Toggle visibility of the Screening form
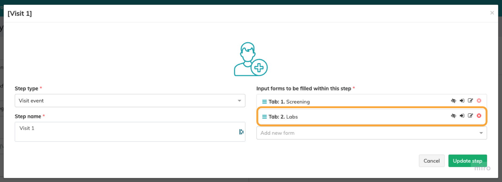This screenshot has height=182, width=502. [x=453, y=101]
